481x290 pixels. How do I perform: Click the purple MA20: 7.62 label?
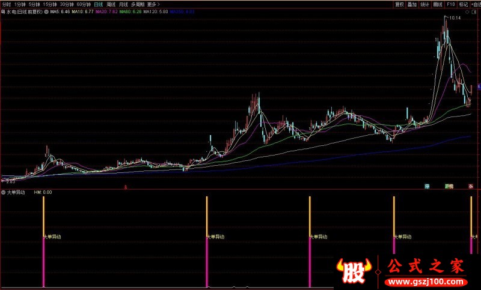[x=106, y=12]
